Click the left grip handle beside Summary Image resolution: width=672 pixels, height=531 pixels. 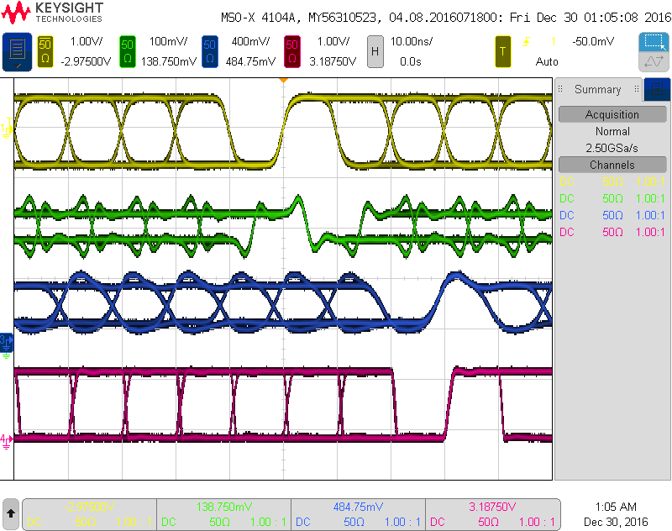[560, 89]
